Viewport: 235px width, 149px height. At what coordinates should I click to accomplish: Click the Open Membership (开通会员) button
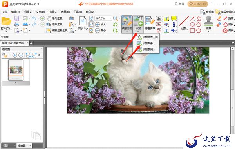click(x=197, y=4)
